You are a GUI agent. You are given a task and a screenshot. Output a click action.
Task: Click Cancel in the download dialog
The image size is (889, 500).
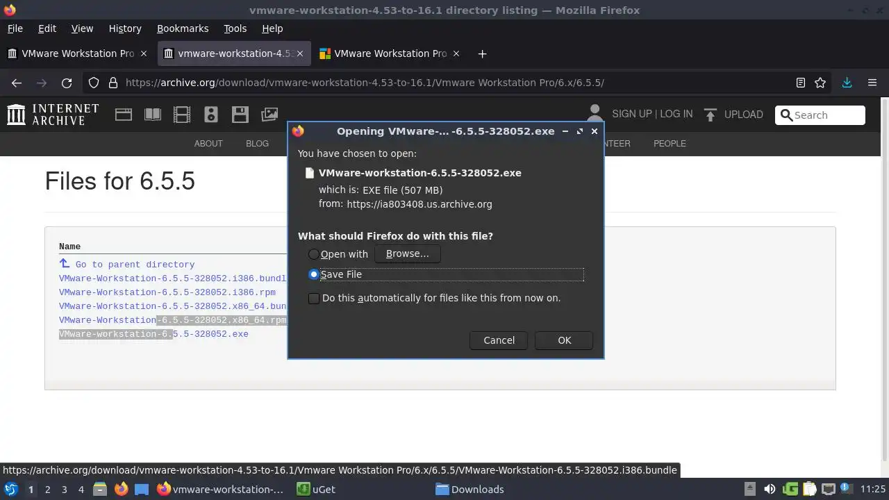(499, 340)
